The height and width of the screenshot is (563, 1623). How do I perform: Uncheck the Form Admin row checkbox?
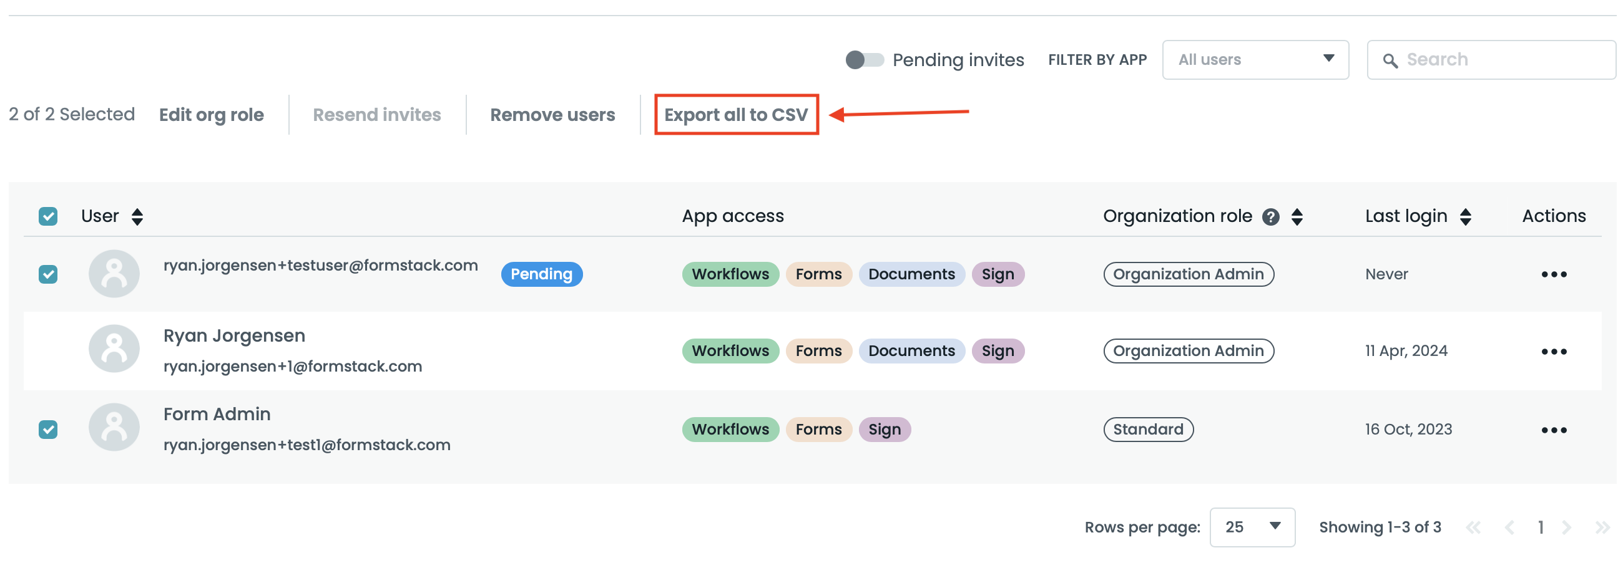click(x=48, y=430)
